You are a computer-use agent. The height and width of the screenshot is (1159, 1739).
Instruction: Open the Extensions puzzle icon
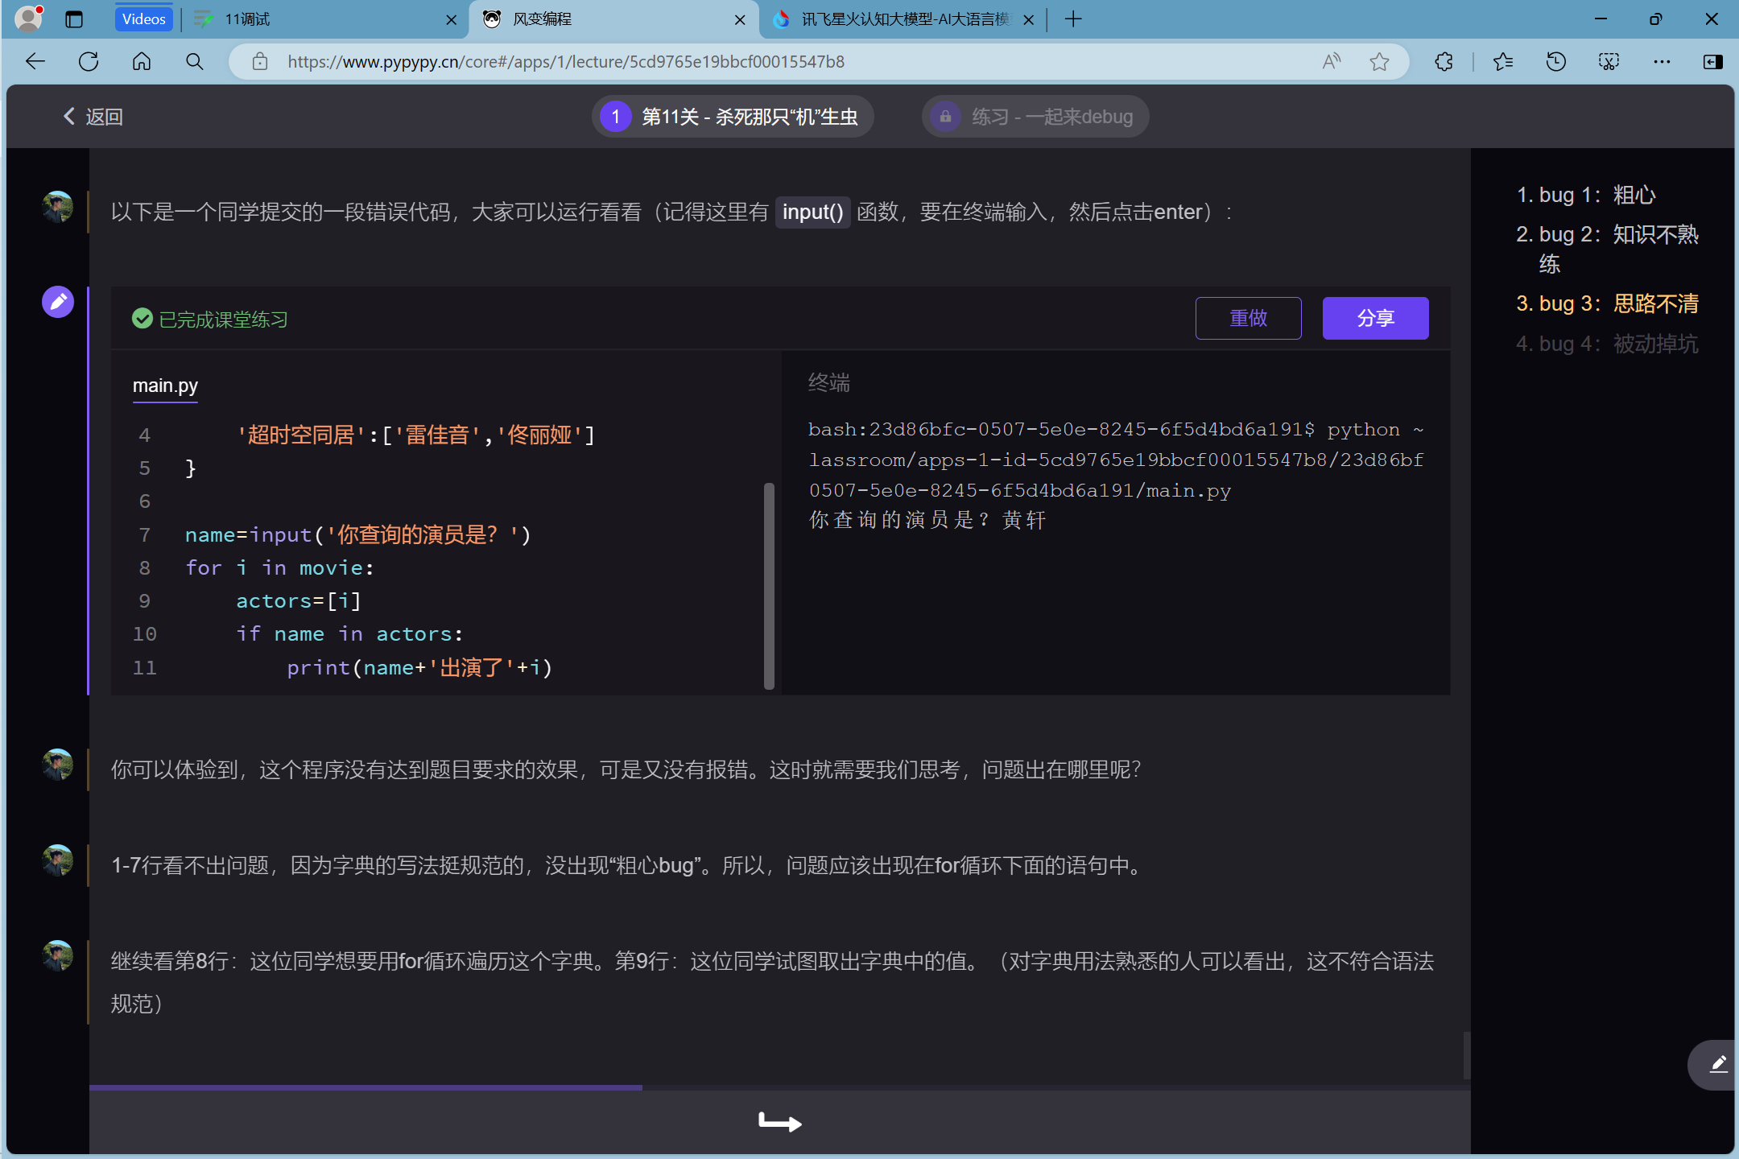click(1444, 61)
